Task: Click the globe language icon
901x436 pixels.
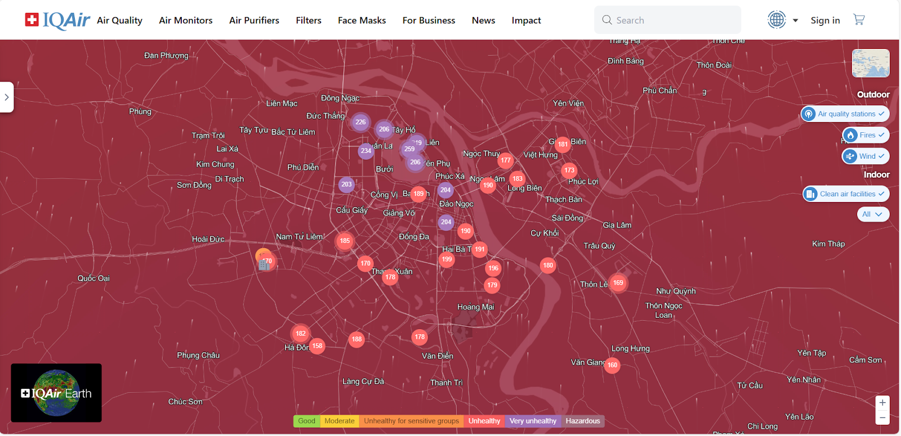Action: pyautogui.click(x=777, y=20)
